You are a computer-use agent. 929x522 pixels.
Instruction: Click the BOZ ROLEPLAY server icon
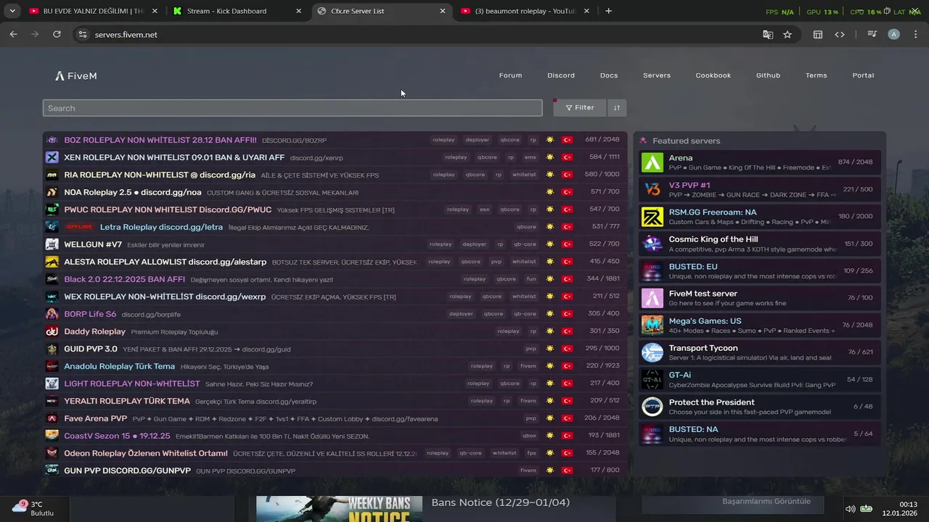pyautogui.click(x=52, y=140)
